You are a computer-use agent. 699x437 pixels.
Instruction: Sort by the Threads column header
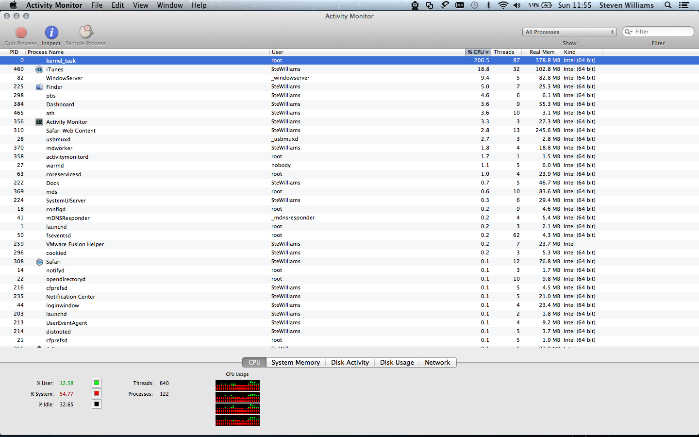pos(507,52)
